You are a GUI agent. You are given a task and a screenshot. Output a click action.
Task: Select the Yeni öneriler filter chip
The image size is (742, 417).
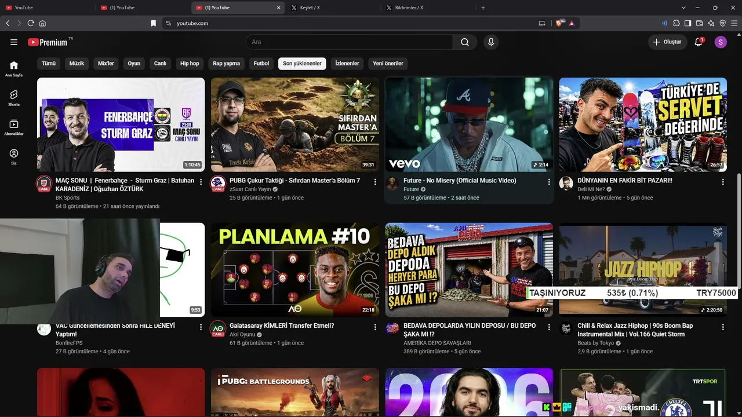[x=388, y=64]
